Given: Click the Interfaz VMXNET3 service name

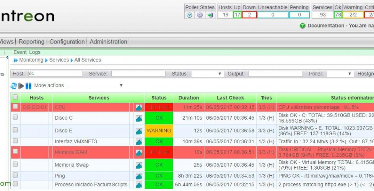Looking at the screenshot, I should 76,142.
